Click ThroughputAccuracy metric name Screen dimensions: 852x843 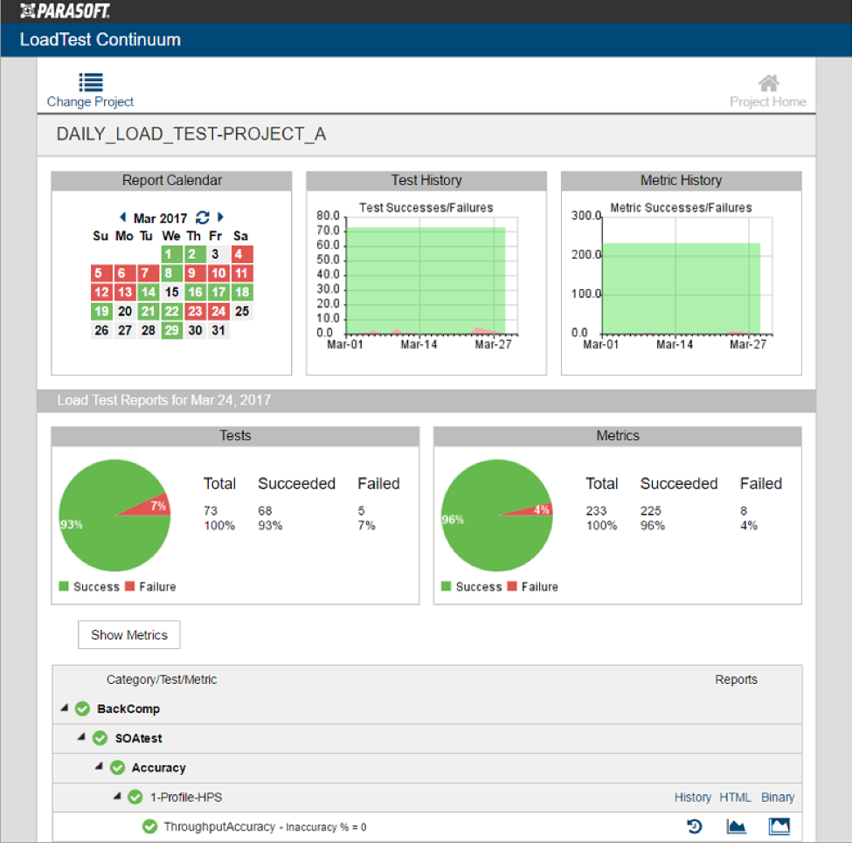(219, 826)
